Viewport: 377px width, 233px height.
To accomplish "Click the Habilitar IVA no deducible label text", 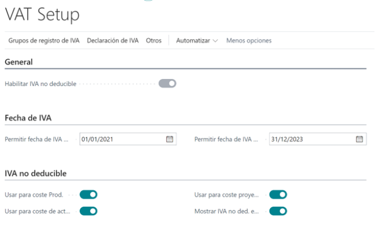I will click(x=40, y=84).
